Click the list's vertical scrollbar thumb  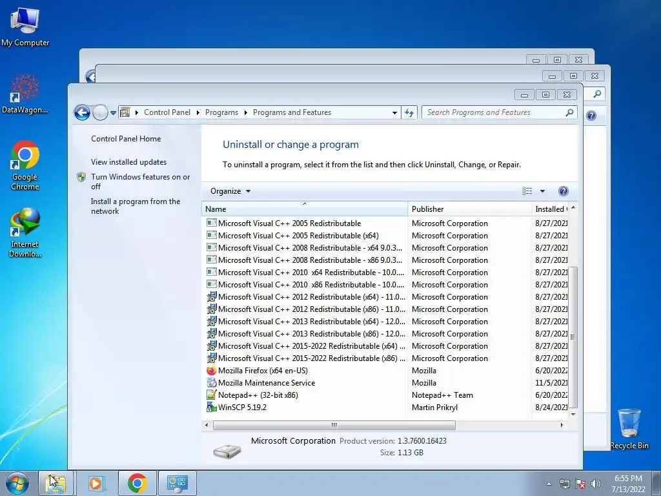(x=573, y=337)
